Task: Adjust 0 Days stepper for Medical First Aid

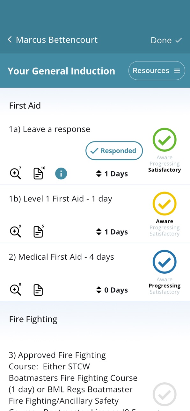Action: (x=112, y=290)
